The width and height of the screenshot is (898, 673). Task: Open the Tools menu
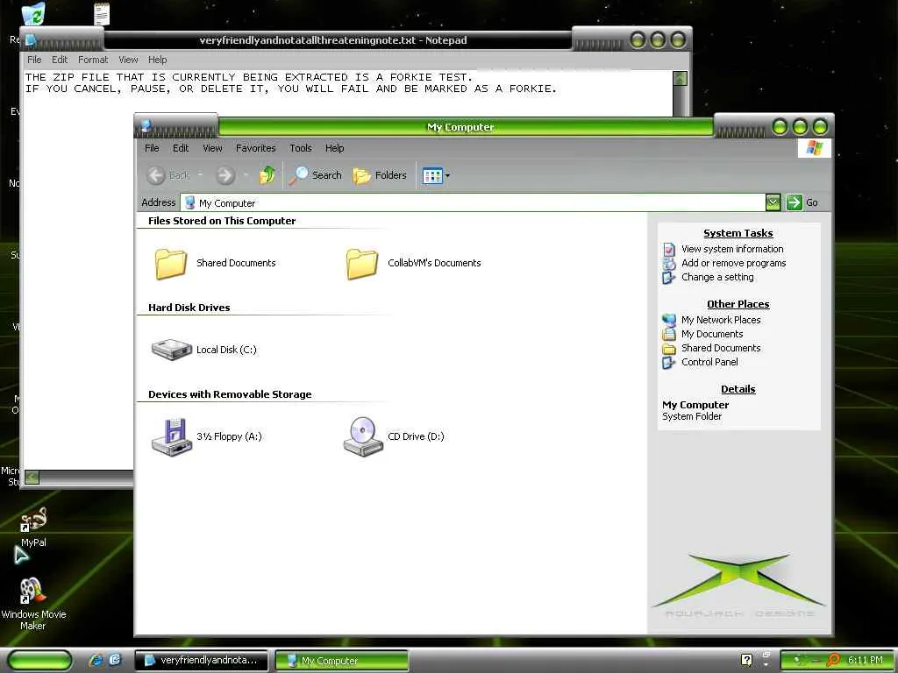point(301,148)
